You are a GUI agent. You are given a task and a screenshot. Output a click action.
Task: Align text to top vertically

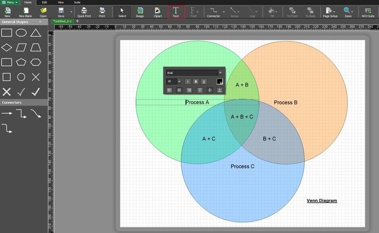(x=200, y=90)
